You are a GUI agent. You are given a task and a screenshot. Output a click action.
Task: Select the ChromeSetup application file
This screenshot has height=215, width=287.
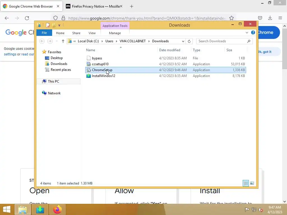[x=166, y=70]
